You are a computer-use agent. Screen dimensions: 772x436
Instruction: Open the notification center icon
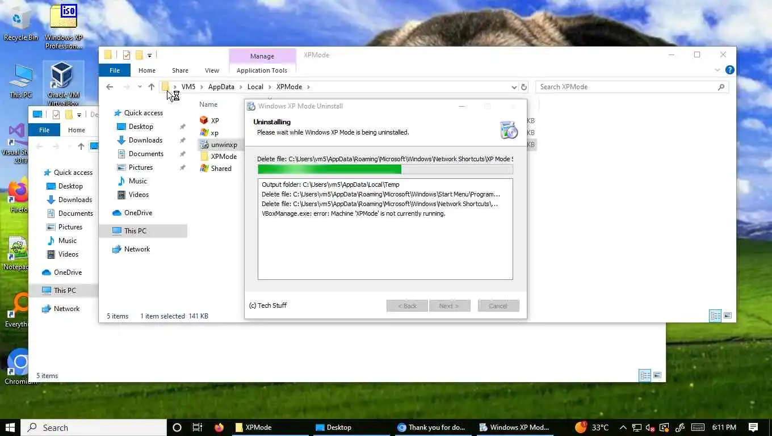click(753, 427)
